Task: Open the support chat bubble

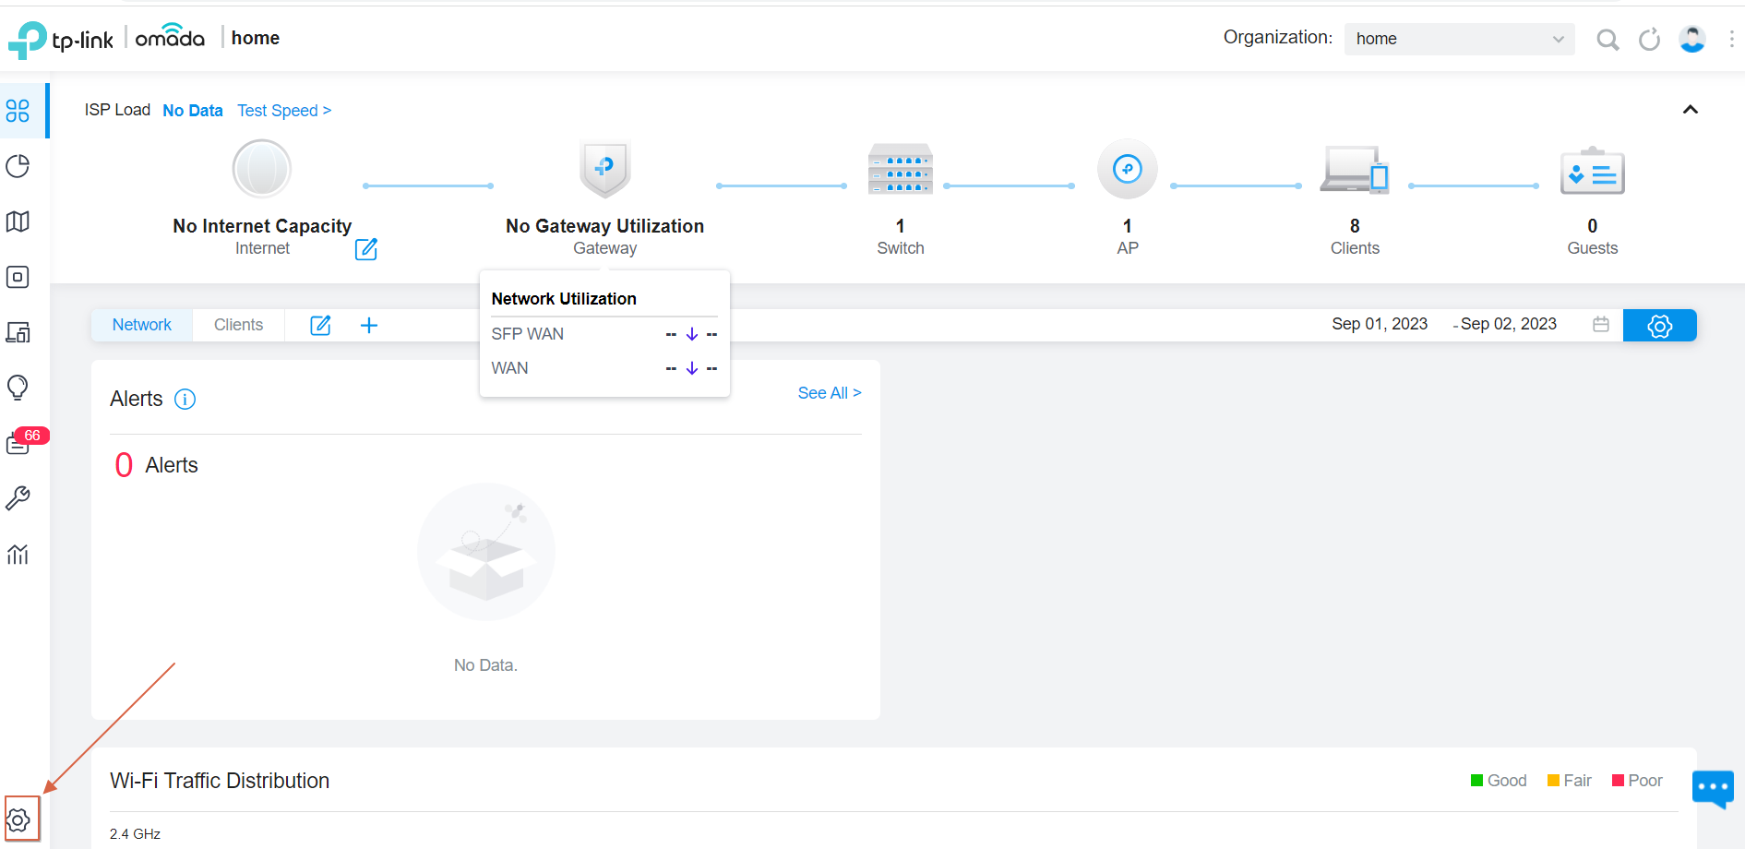Action: [1714, 789]
